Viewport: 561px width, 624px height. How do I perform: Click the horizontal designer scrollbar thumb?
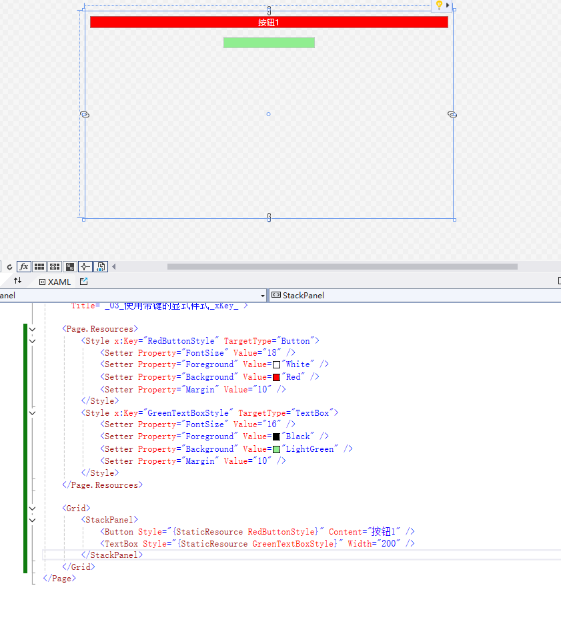tap(342, 267)
